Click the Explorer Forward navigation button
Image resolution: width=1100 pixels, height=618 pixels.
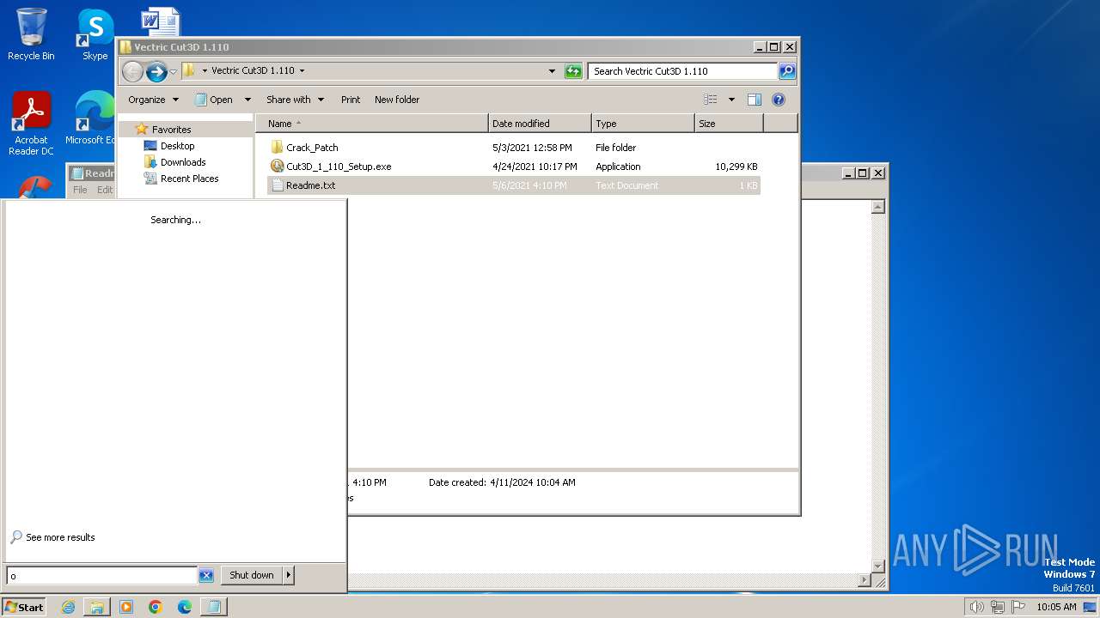(156, 71)
